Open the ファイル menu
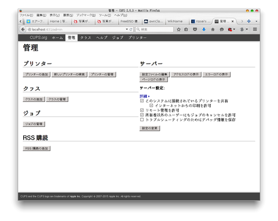This screenshot has width=278, height=221. click(x=27, y=15)
